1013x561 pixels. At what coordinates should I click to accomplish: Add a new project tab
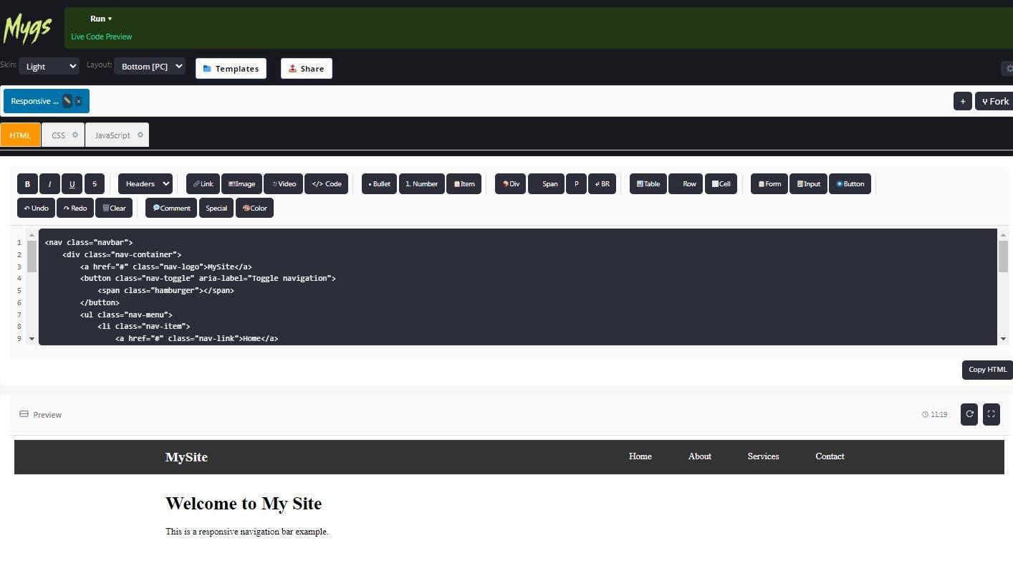pyautogui.click(x=963, y=101)
